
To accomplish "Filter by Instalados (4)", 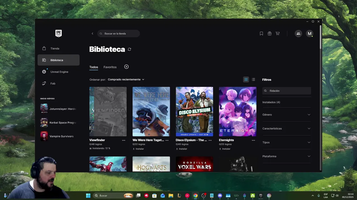I will coord(271,102).
